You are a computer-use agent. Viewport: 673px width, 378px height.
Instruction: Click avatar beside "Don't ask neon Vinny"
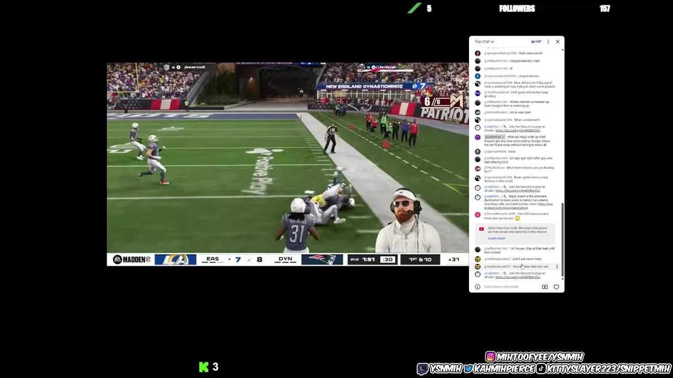(x=477, y=259)
